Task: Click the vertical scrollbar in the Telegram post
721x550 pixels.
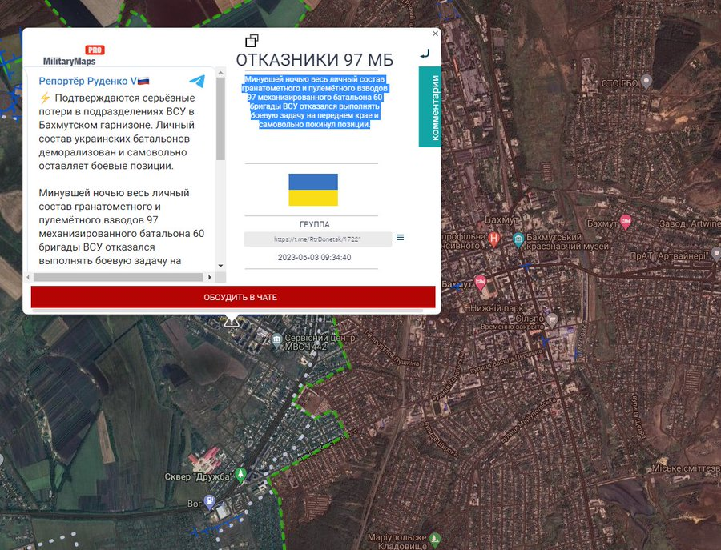Action: (x=220, y=128)
